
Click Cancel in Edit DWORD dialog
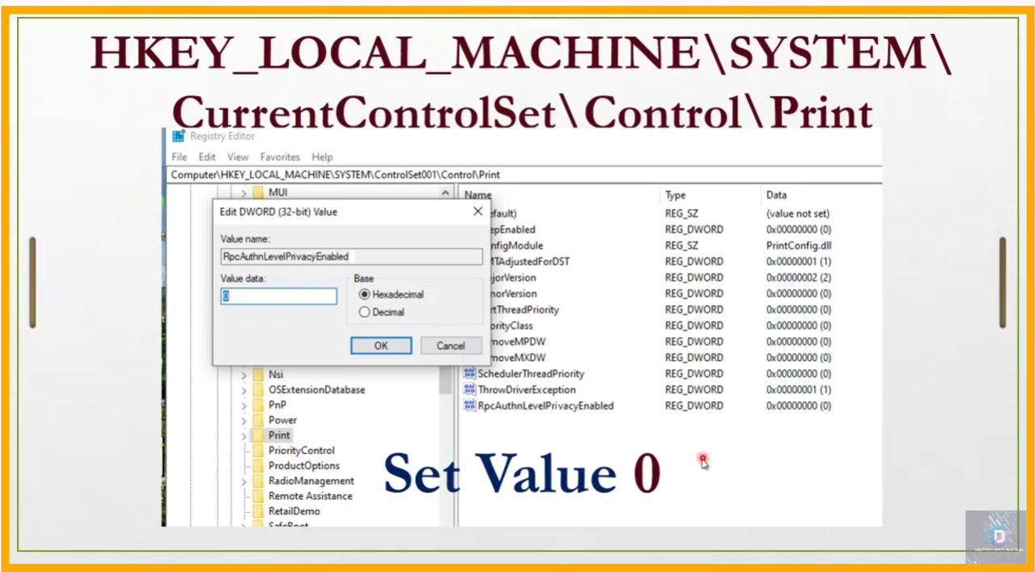(451, 345)
